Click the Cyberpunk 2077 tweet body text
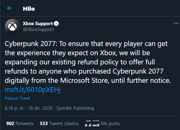 (x=88, y=62)
